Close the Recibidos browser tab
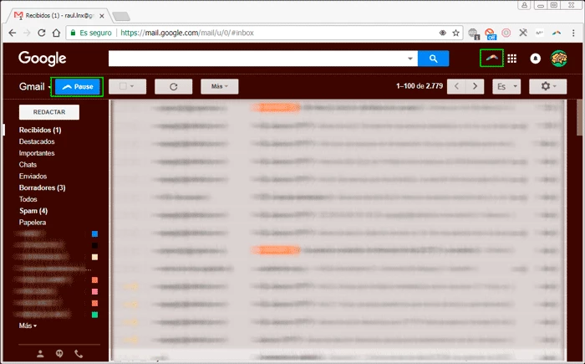This screenshot has height=364, width=585. tap(102, 16)
